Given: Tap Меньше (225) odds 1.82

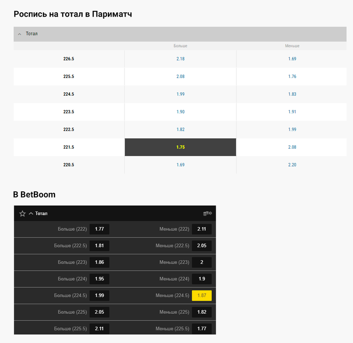Looking at the screenshot, I should [202, 312].
